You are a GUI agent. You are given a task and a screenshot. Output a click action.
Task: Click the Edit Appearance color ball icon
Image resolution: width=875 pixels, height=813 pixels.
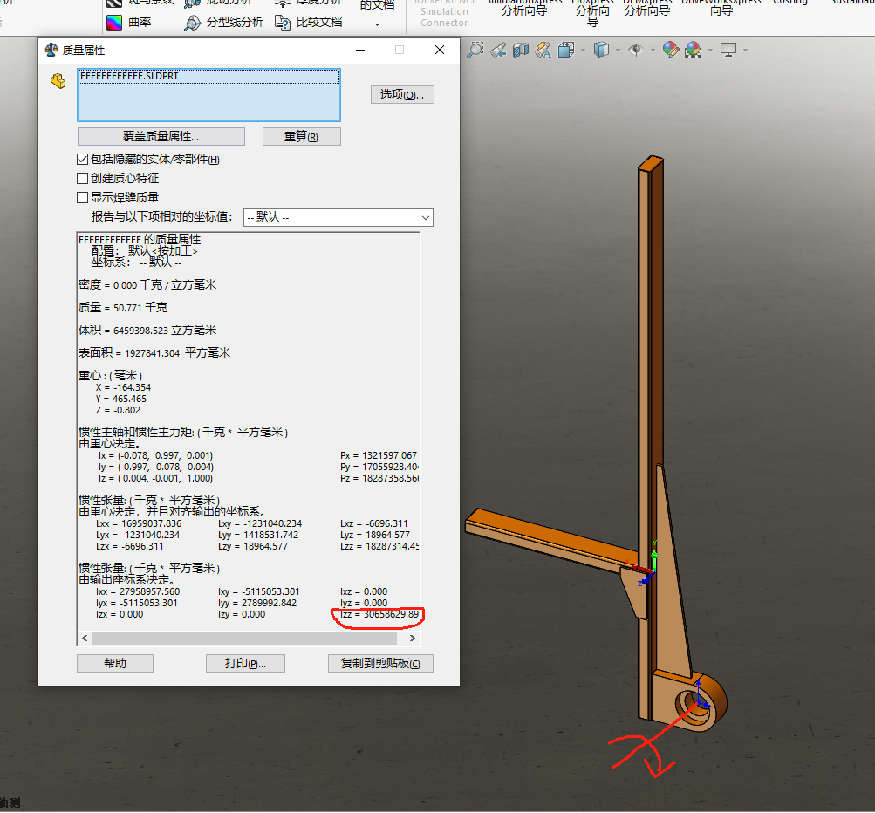pos(670,51)
